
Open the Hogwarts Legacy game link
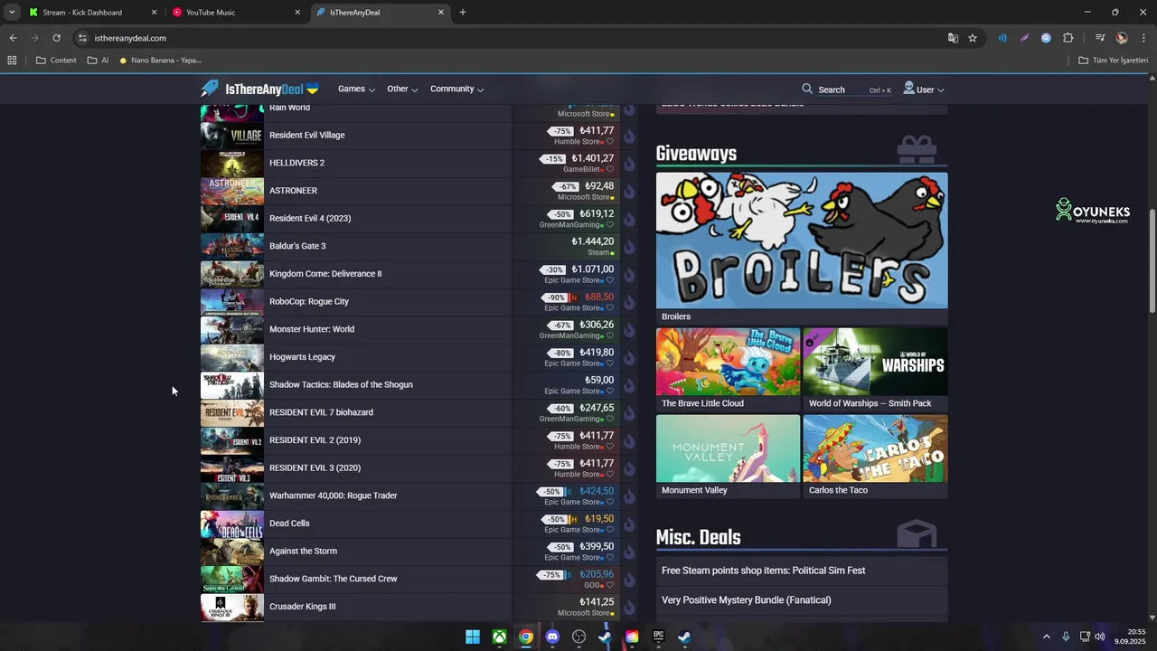[302, 357]
